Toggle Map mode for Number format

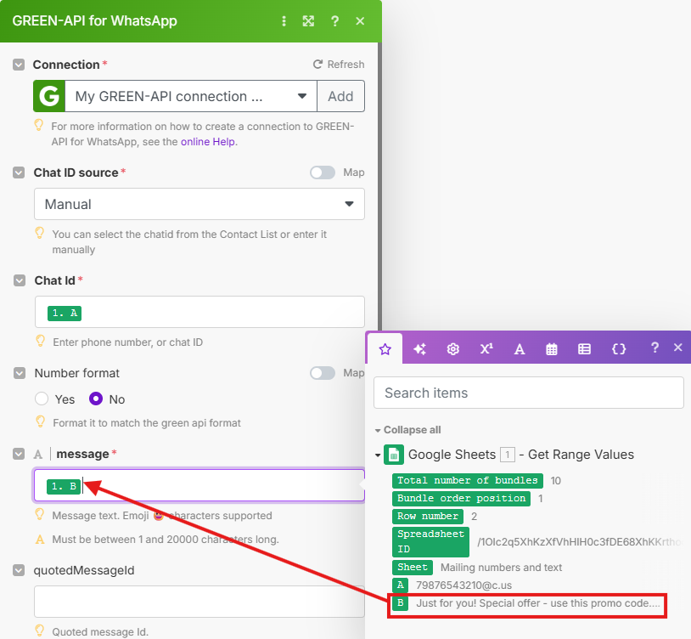coord(323,373)
